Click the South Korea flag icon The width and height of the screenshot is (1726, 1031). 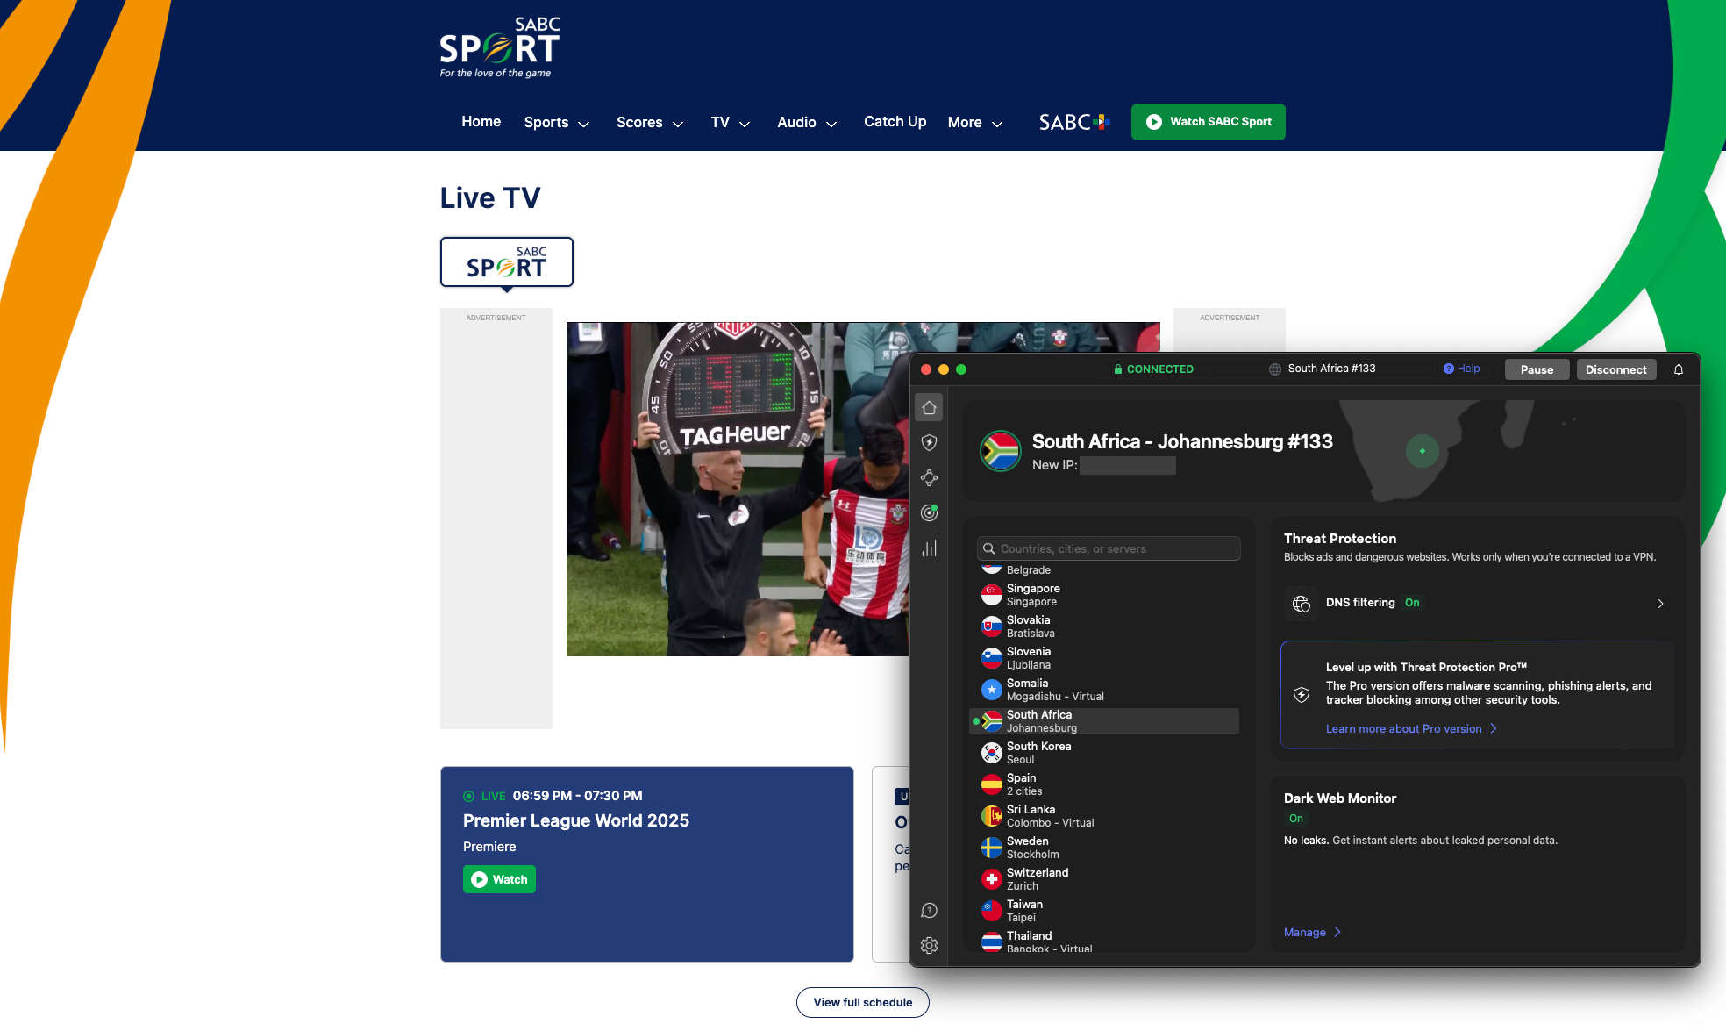991,753
